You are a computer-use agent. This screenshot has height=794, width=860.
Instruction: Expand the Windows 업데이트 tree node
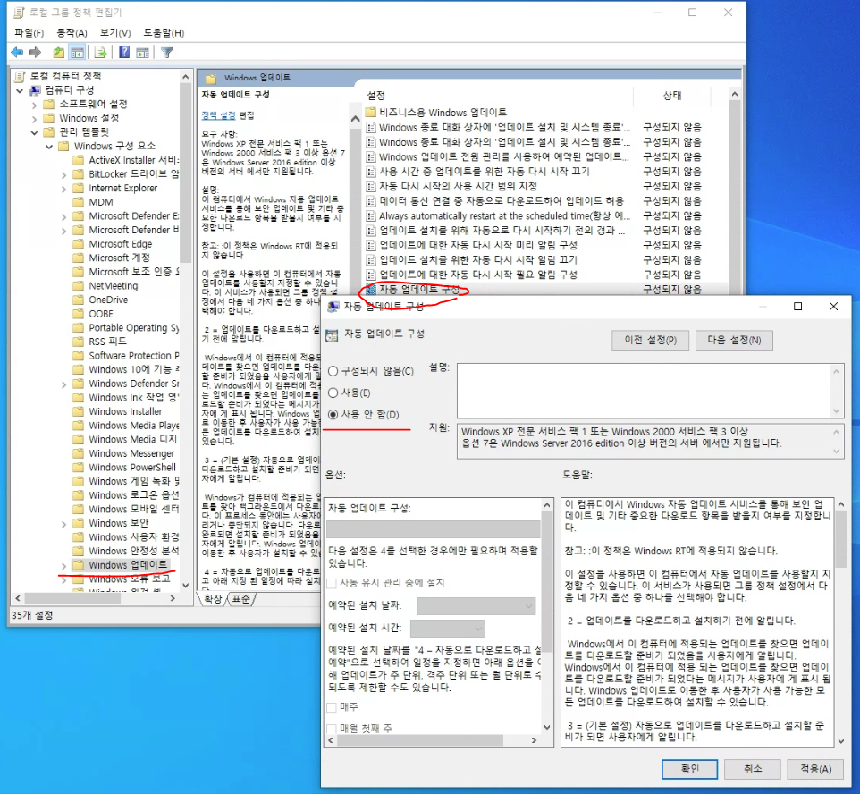pos(64,565)
